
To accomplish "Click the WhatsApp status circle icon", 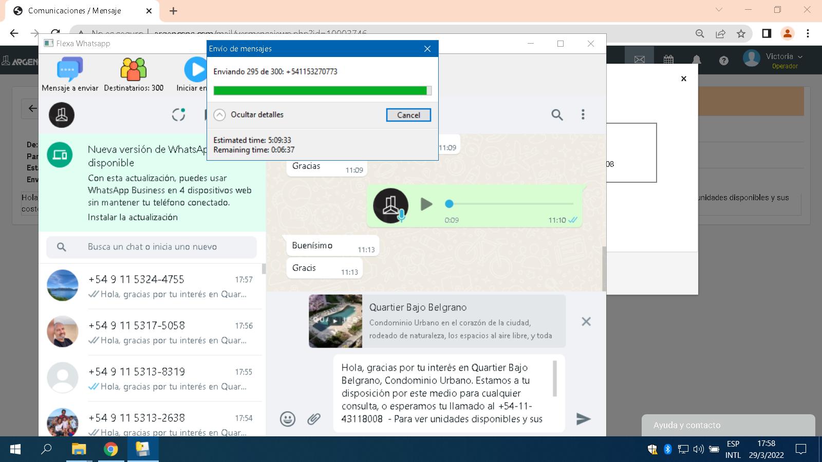I will pos(178,114).
